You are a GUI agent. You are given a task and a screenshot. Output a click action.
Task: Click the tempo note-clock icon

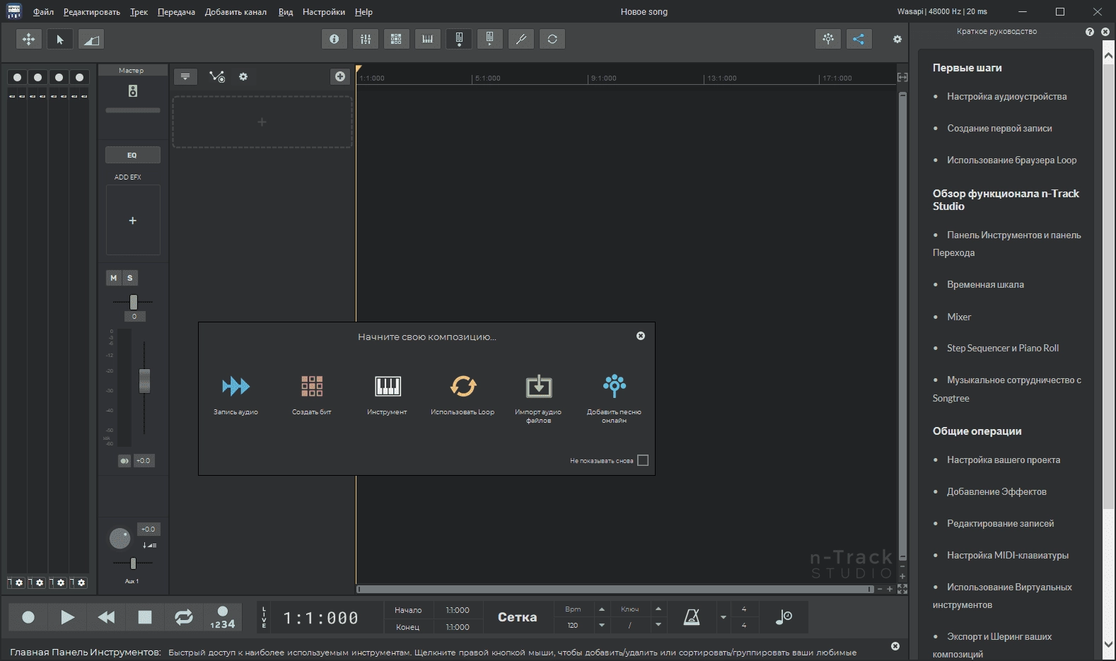coord(783,617)
